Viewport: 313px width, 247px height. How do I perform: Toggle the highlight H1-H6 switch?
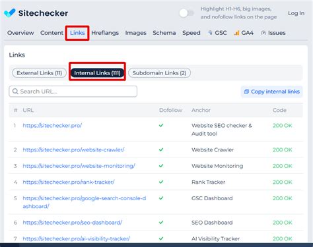tap(186, 13)
